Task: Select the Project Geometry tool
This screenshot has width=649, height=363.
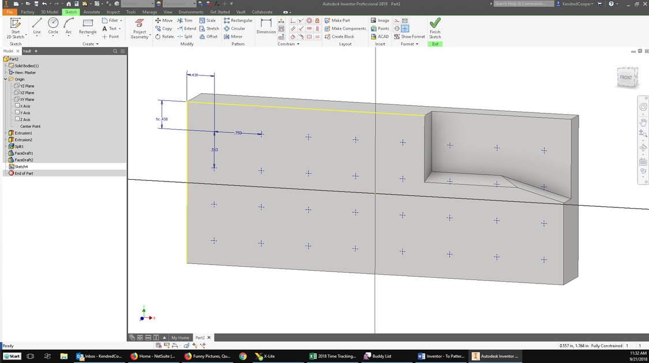Action: pyautogui.click(x=140, y=28)
